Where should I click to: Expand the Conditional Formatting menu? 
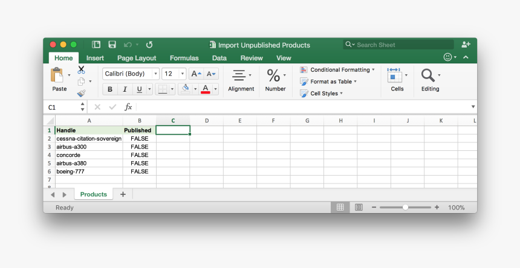point(339,70)
